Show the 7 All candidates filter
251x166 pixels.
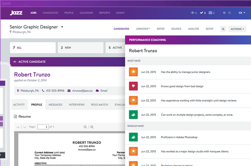[x=33, y=48]
